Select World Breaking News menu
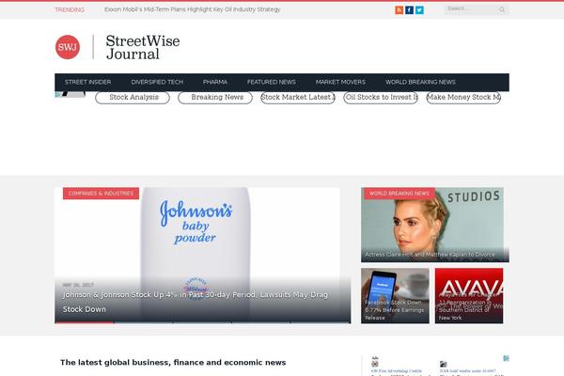Screen dimensions: 564x376 point(420,82)
